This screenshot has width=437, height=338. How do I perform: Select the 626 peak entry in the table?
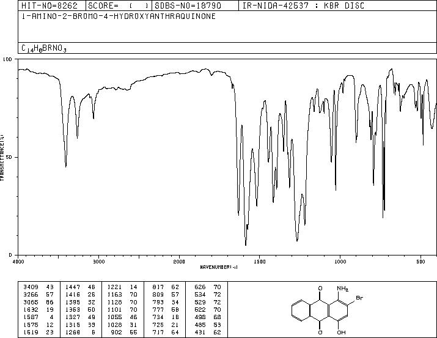(x=208, y=287)
